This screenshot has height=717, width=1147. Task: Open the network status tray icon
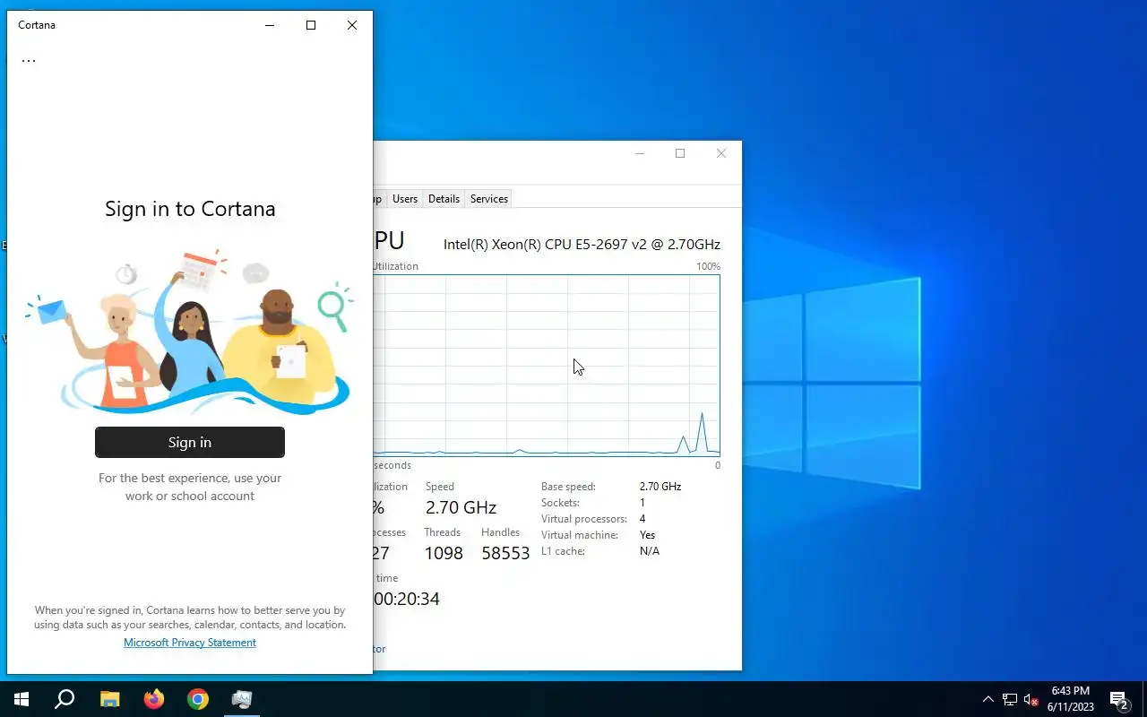pyautogui.click(x=1010, y=699)
